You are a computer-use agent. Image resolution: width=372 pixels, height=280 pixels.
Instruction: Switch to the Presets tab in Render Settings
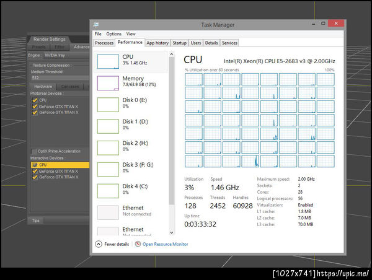[x=38, y=47]
